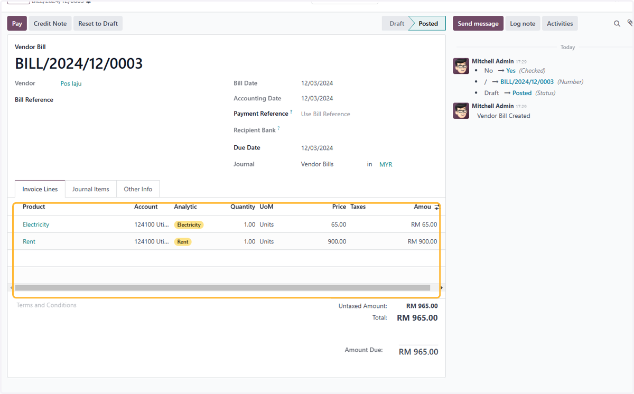Screen dimensions: 634x394
Task: Click the bill number heading BILL/2024/12/0003
Action: tap(79, 64)
